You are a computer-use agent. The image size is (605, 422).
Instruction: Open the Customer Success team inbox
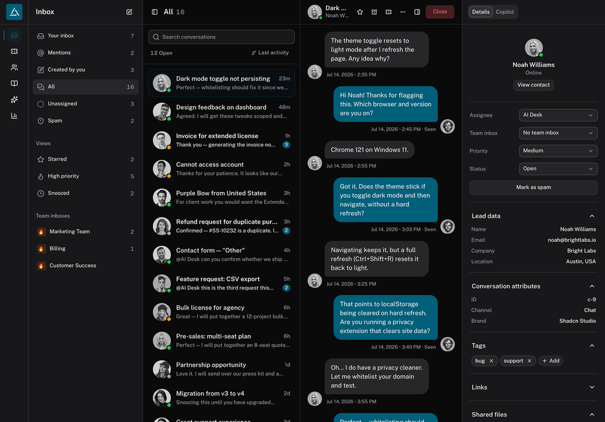click(85, 265)
